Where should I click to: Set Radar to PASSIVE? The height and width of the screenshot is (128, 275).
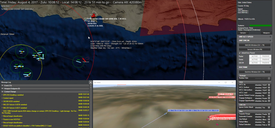point(265,56)
